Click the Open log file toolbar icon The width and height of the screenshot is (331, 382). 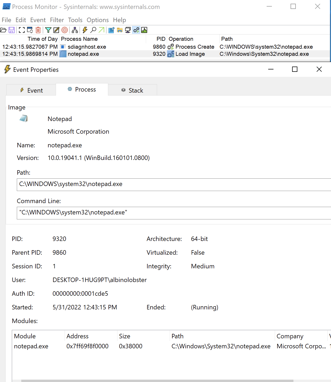(x=3, y=30)
